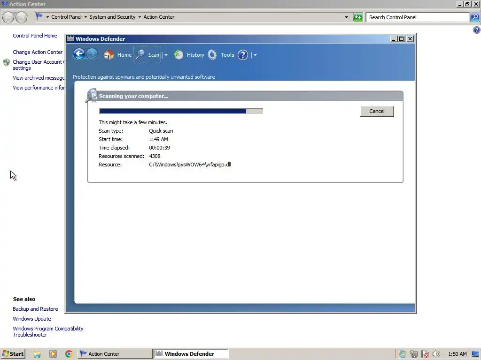Click the Action Center flag address icon
Viewport: 481px width, 360px height.
[x=39, y=16]
